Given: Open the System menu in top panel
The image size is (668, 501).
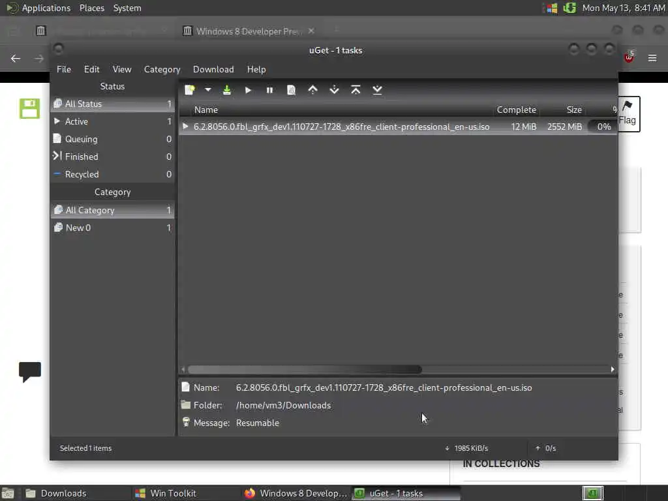Looking at the screenshot, I should (127, 8).
